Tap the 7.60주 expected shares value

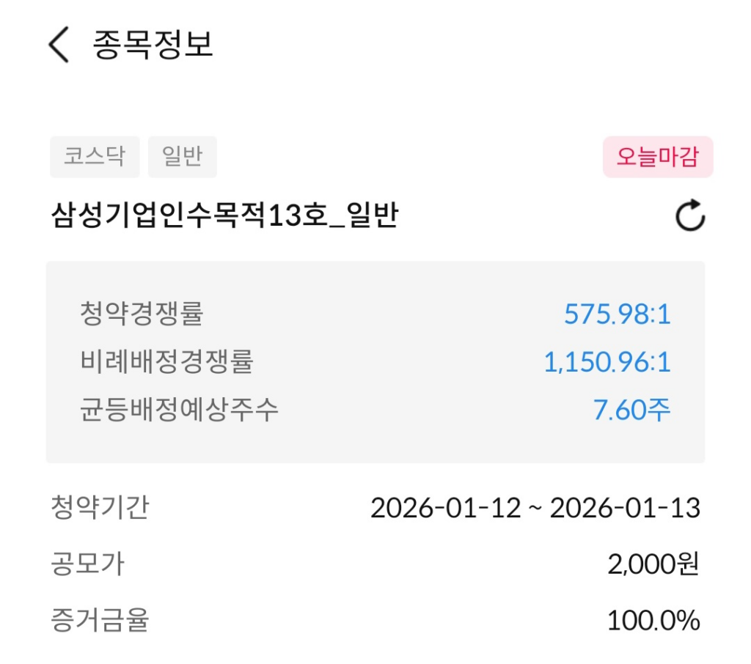point(631,410)
